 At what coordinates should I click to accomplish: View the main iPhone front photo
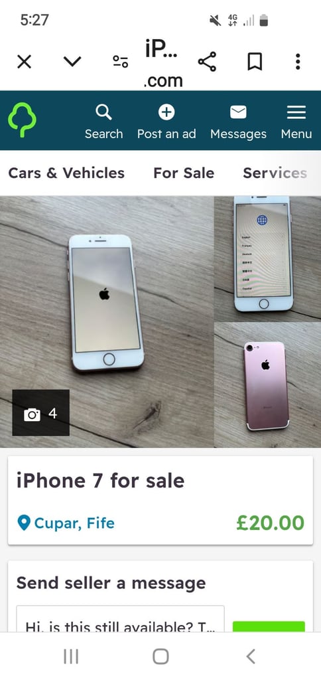coord(107,321)
